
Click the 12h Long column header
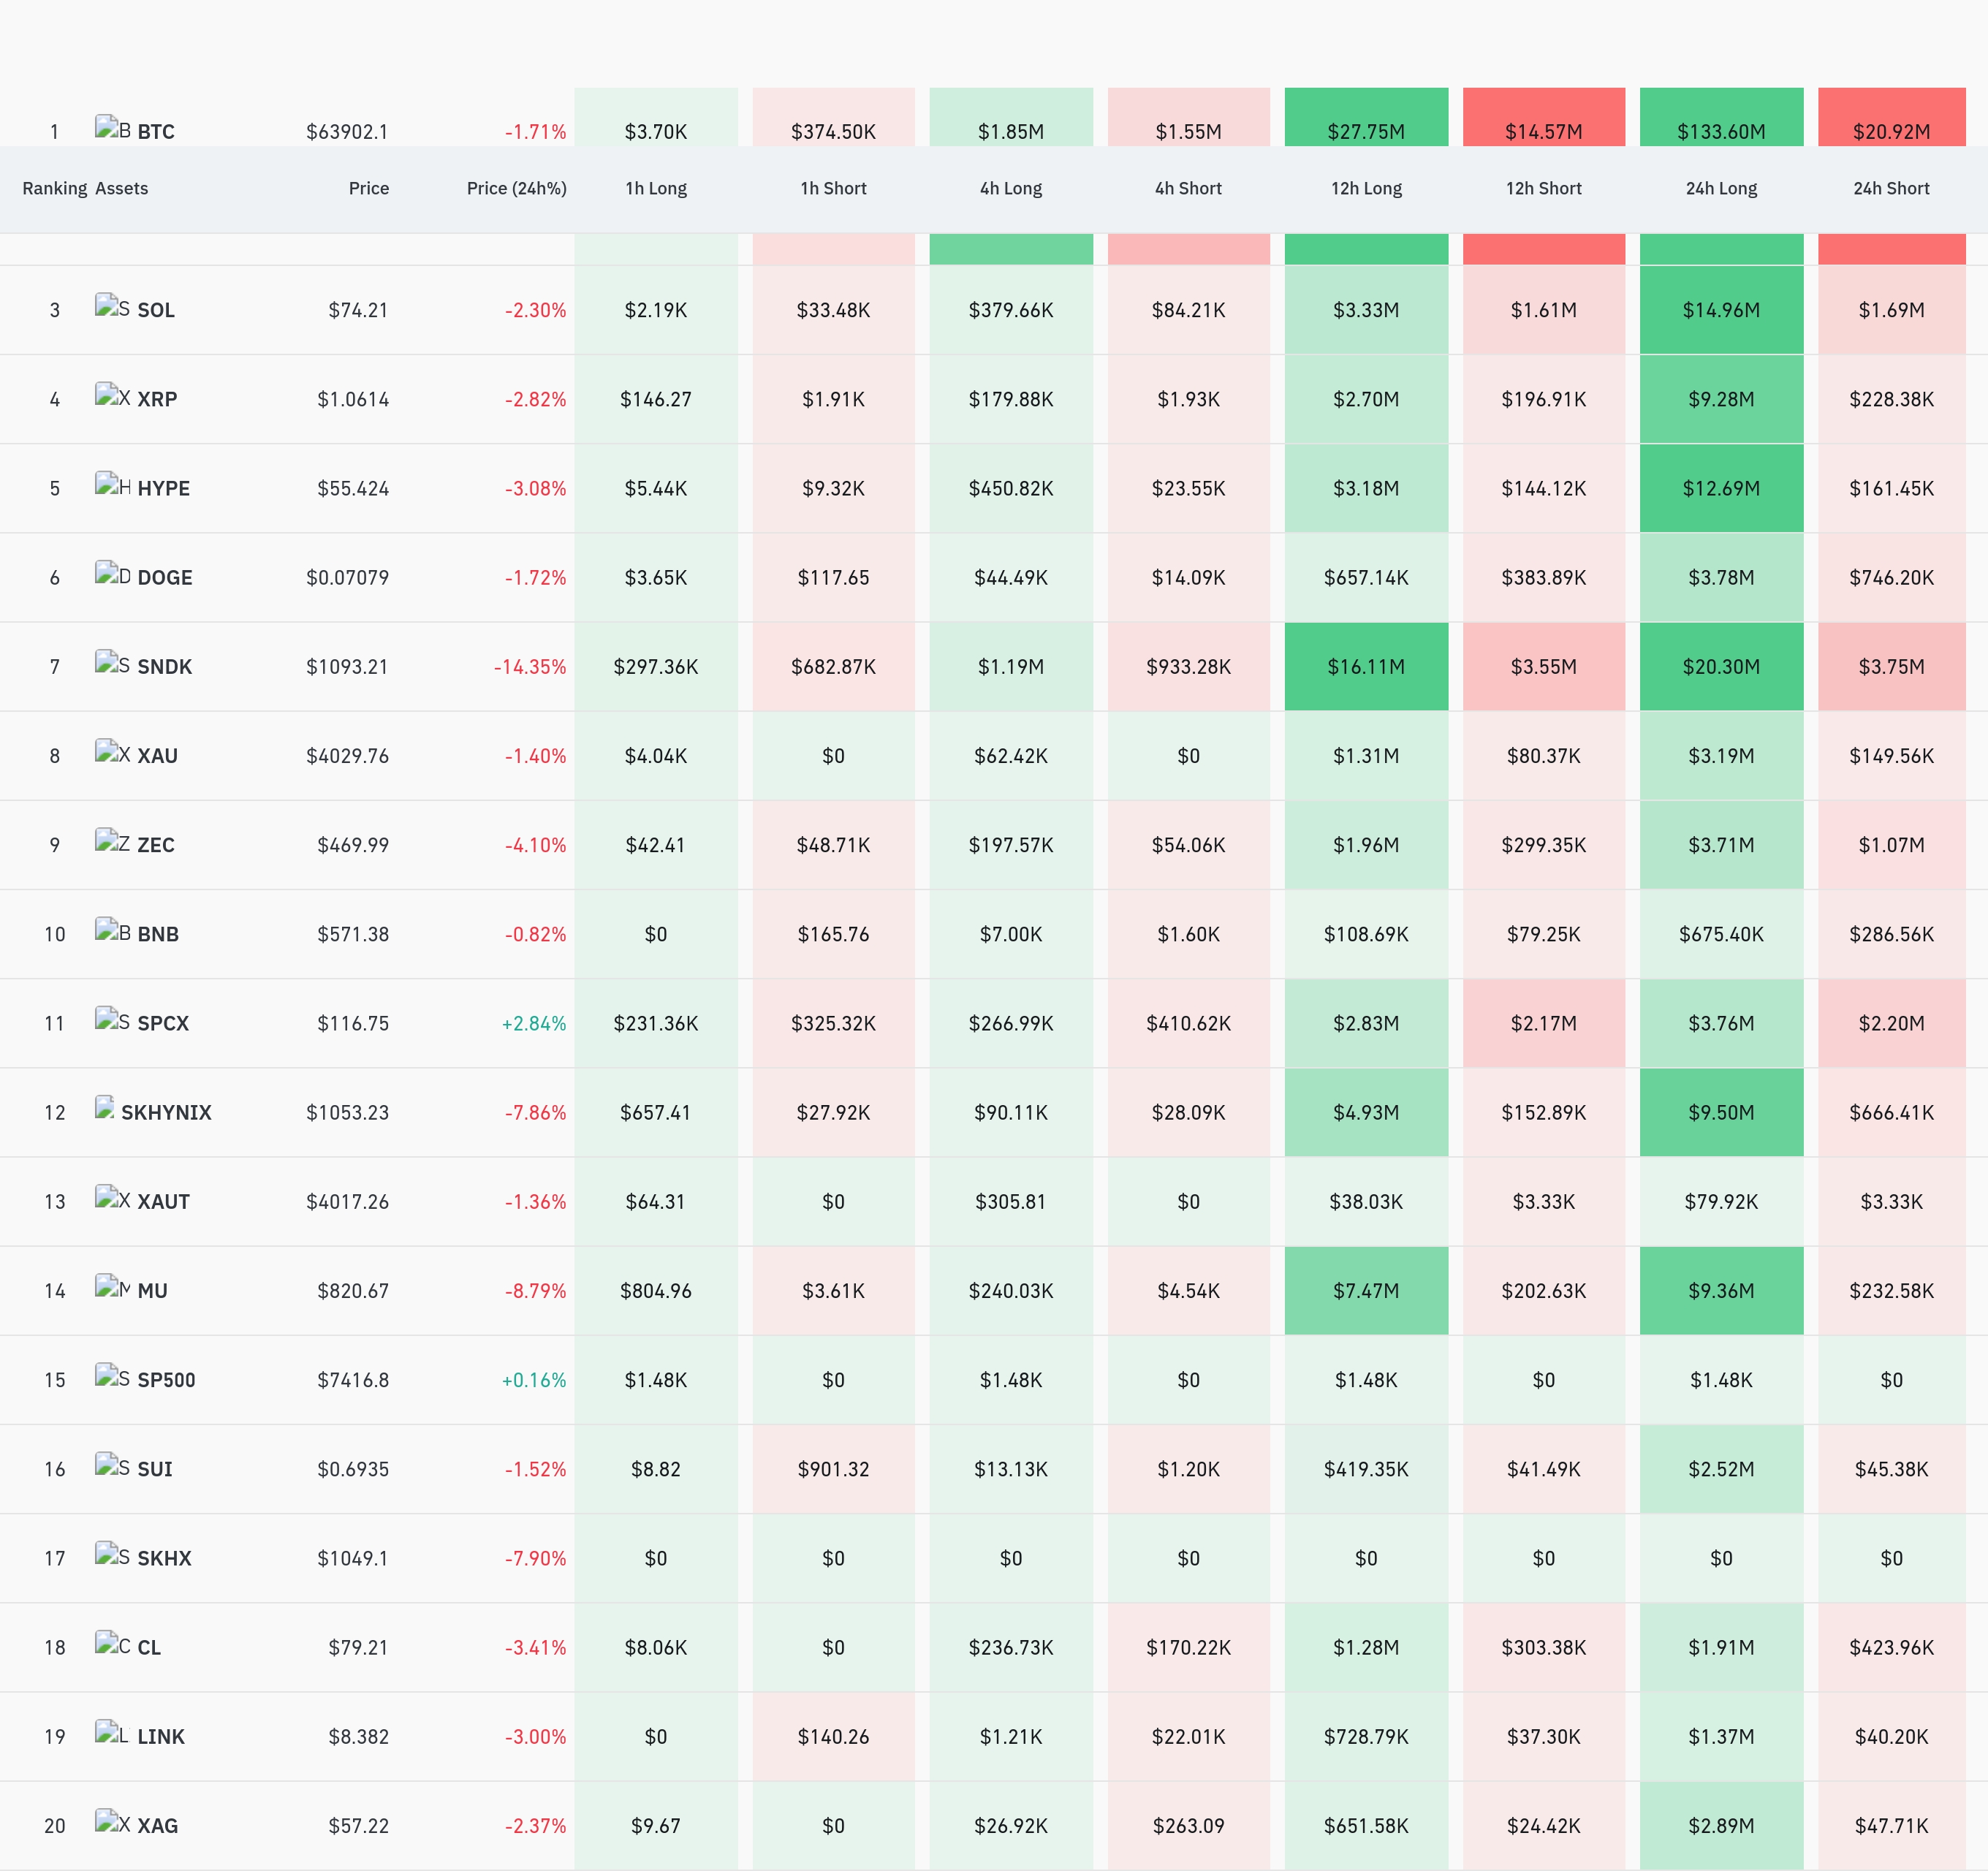click(x=1366, y=188)
